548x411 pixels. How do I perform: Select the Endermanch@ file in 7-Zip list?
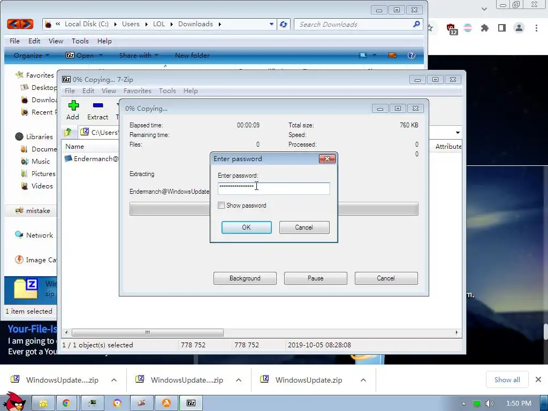[92, 158]
